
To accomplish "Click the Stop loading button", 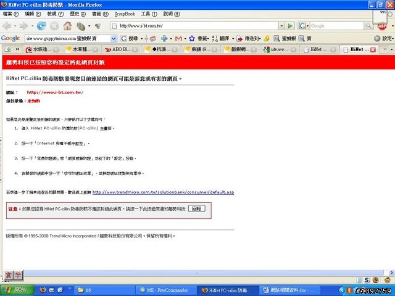I will pos(54,26).
